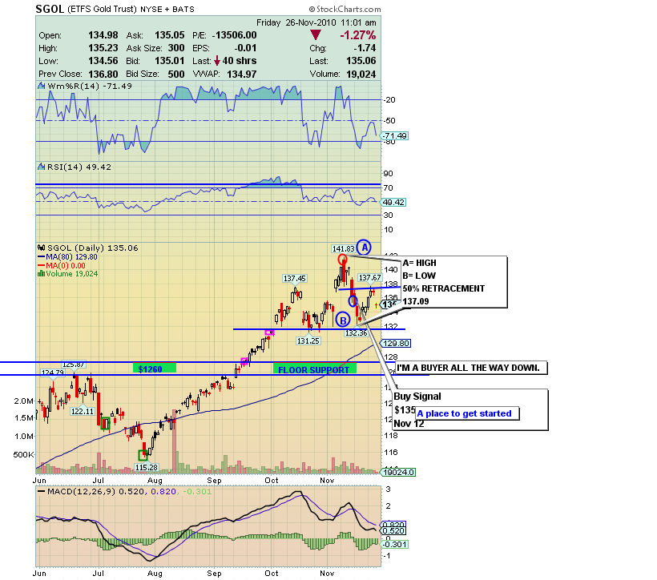Click the 49.42 RSI value tag
657x580 pixels.
tap(393, 203)
